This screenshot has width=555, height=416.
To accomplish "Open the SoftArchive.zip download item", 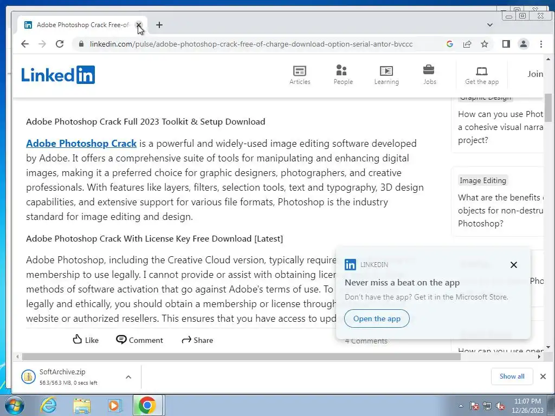I will [68, 377].
